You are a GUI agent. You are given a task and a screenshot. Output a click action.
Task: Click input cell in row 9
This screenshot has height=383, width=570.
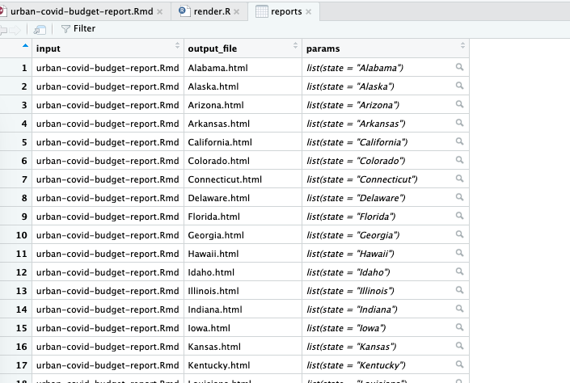click(x=108, y=217)
